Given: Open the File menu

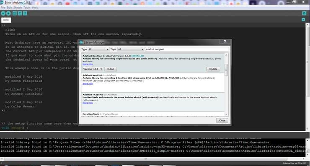Looking at the screenshot, I should tap(3, 8).
